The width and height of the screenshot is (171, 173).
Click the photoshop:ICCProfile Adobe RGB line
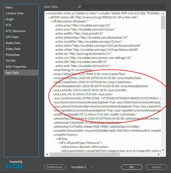pyautogui.click(x=97, y=127)
